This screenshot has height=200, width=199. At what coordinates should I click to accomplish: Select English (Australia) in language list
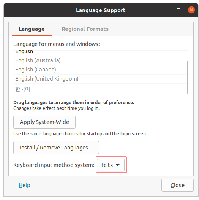[101, 60]
